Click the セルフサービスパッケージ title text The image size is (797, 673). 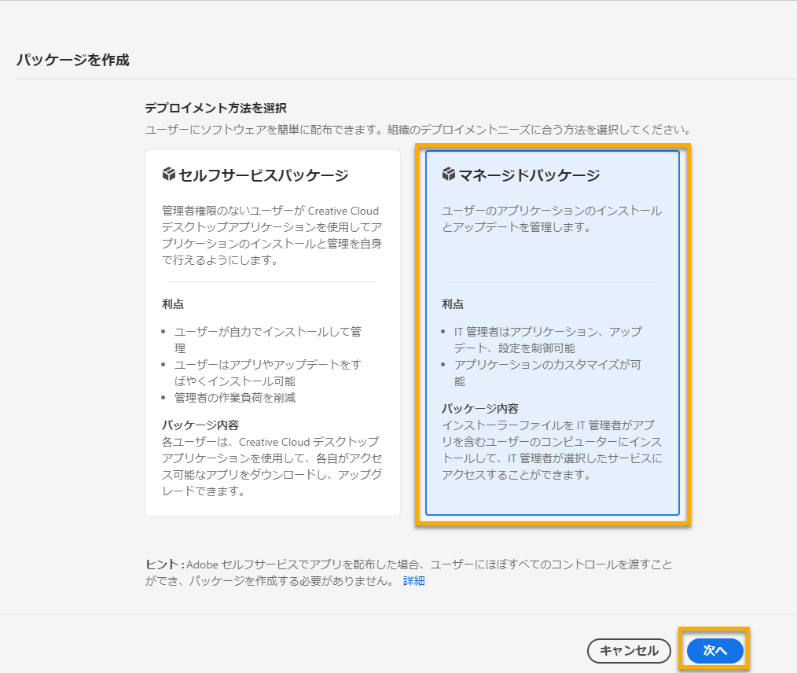pyautogui.click(x=263, y=175)
